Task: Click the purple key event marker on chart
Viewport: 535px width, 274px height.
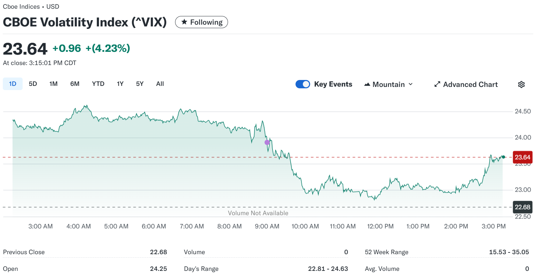Action: [x=267, y=142]
